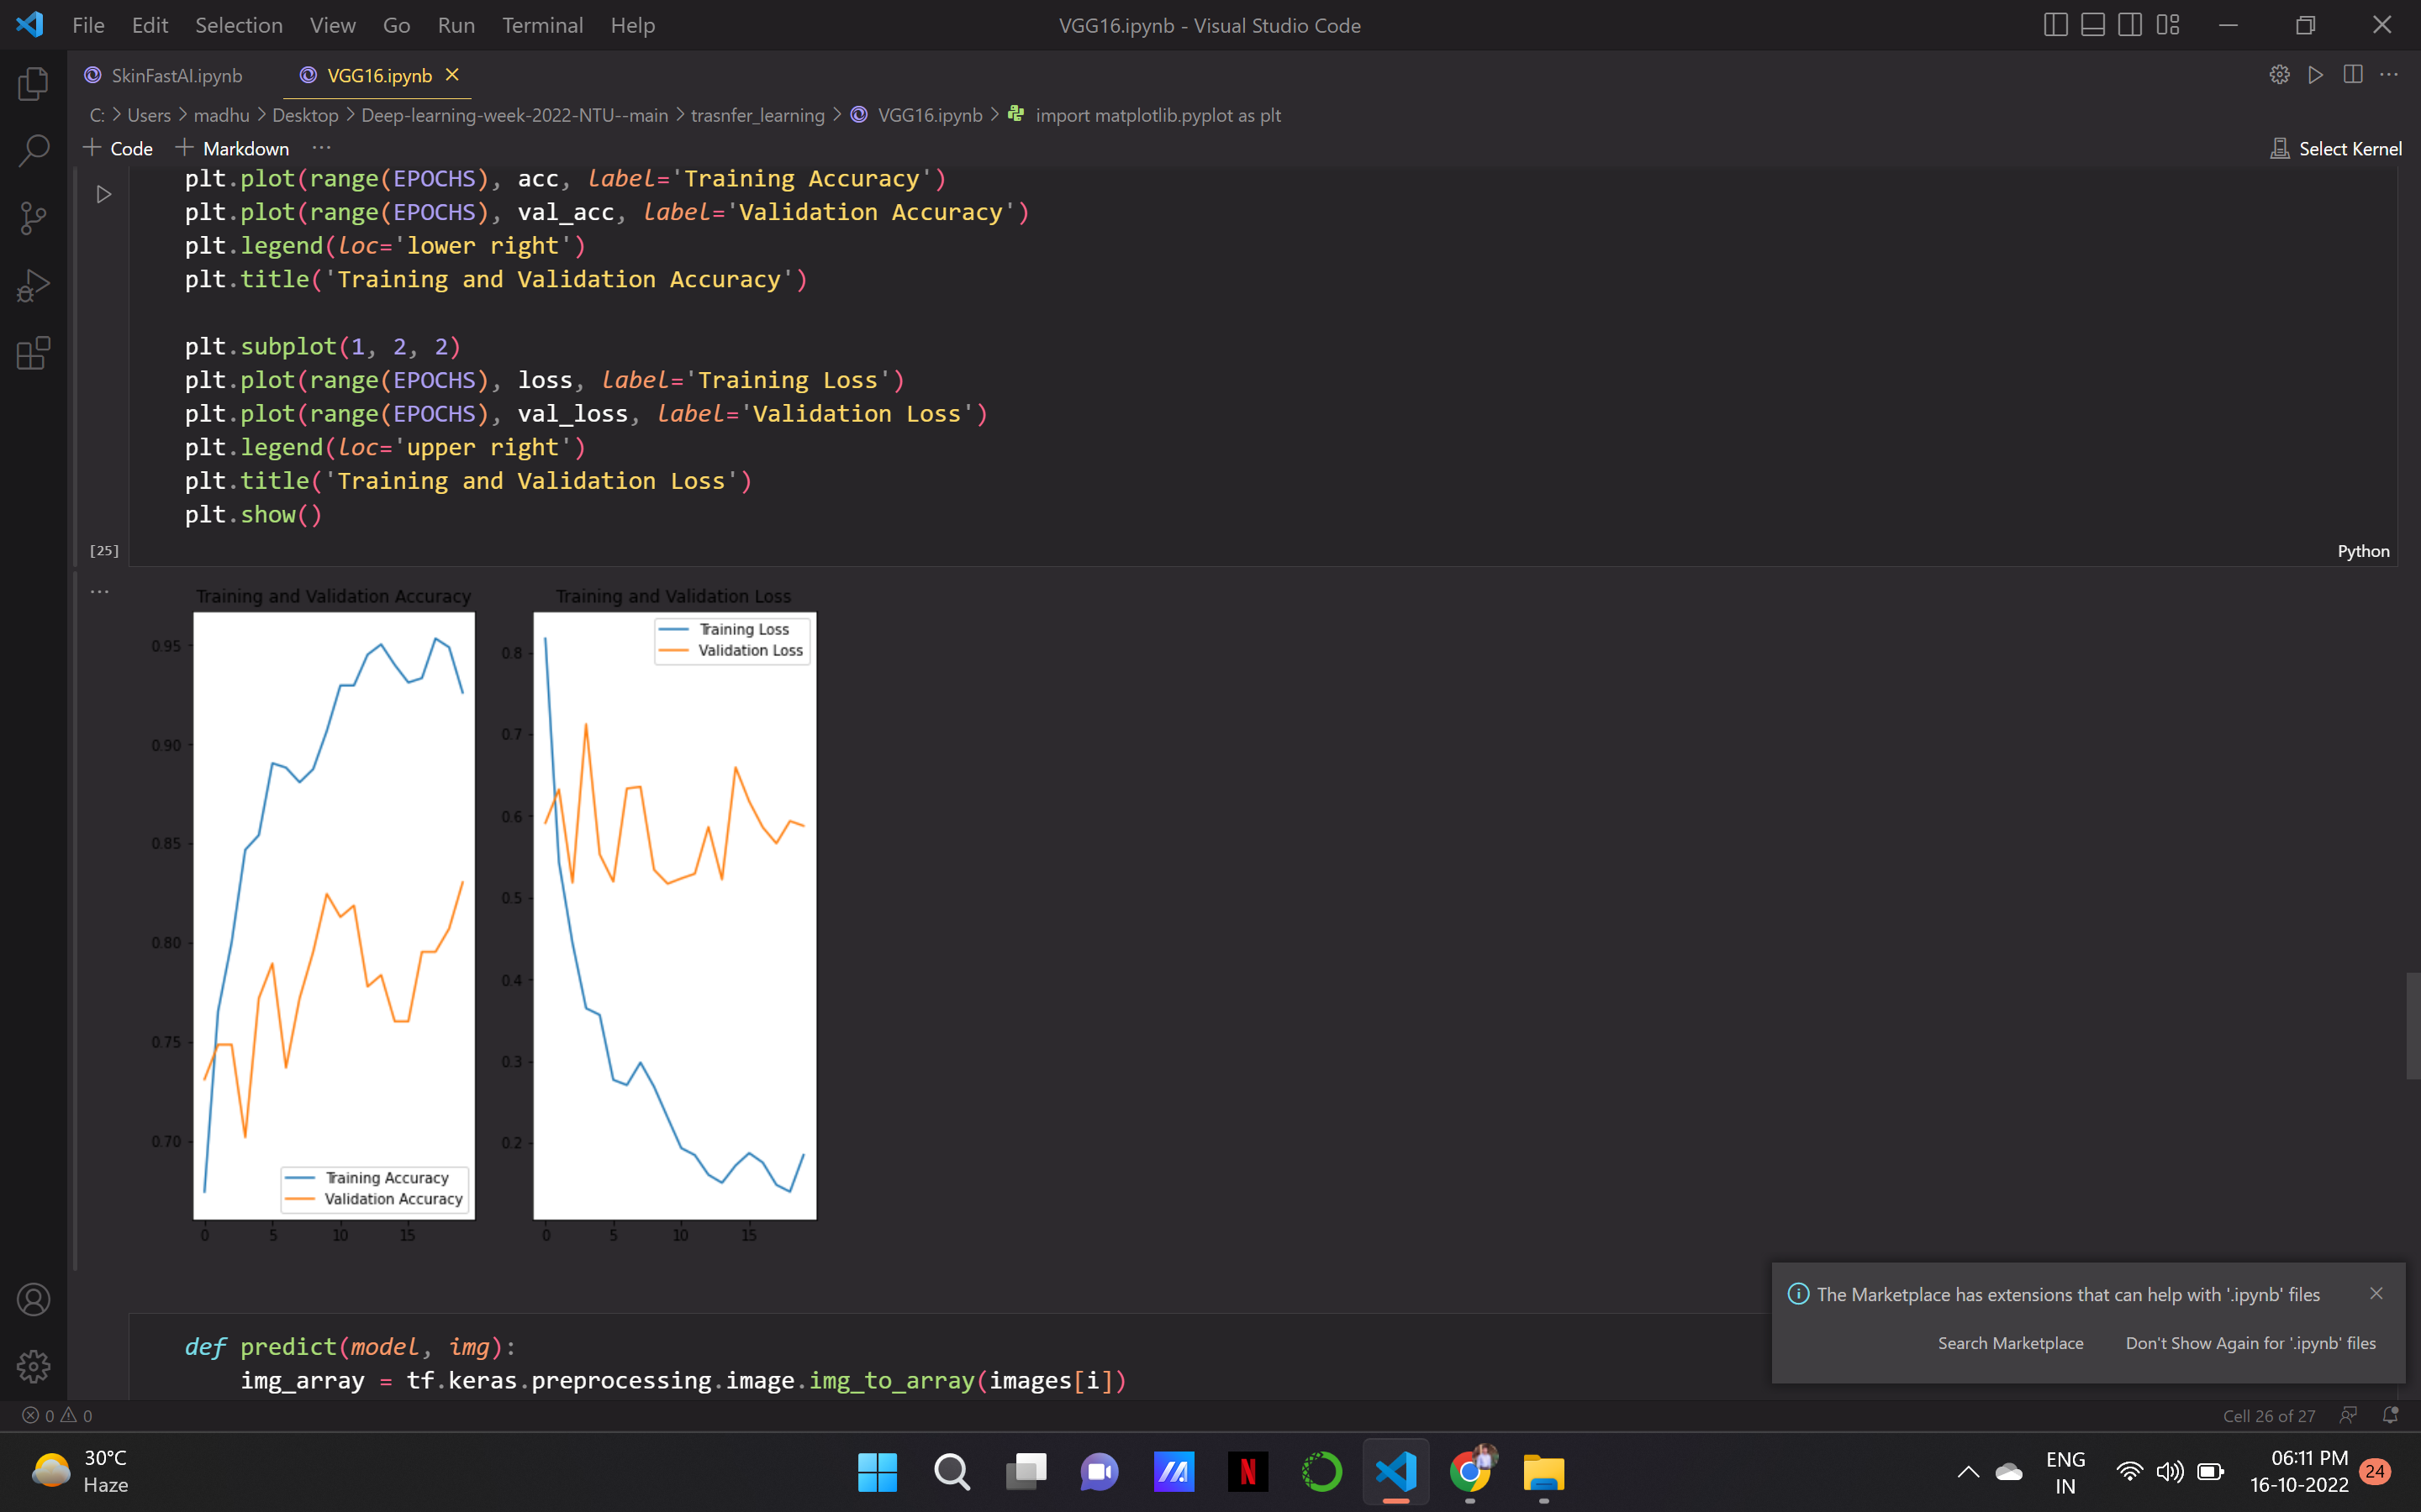Viewport: 2421px width, 1512px height.
Task: Switch to SkinFastAI.ipynb tab
Action: (x=176, y=75)
